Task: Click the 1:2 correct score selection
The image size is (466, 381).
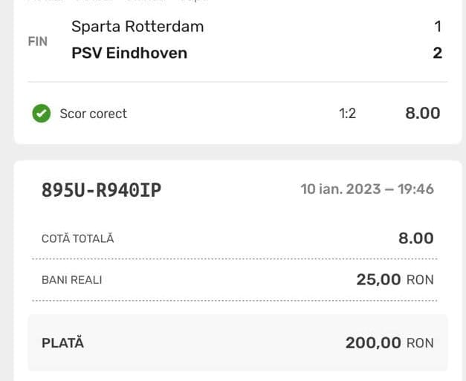Action: [x=347, y=114]
